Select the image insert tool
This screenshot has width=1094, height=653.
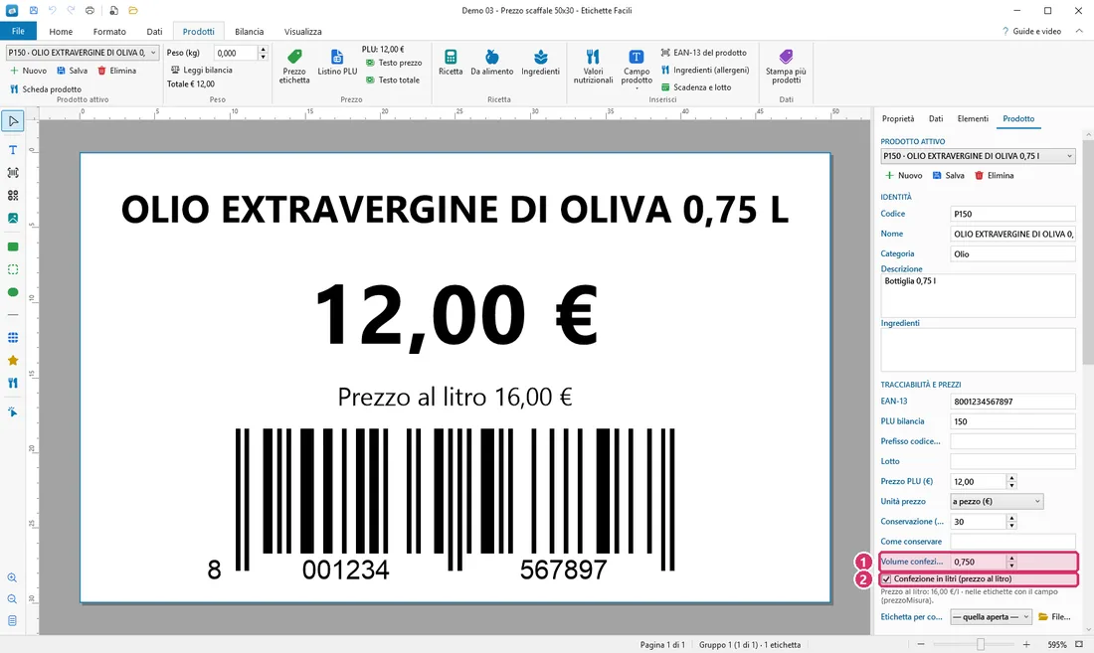13,218
